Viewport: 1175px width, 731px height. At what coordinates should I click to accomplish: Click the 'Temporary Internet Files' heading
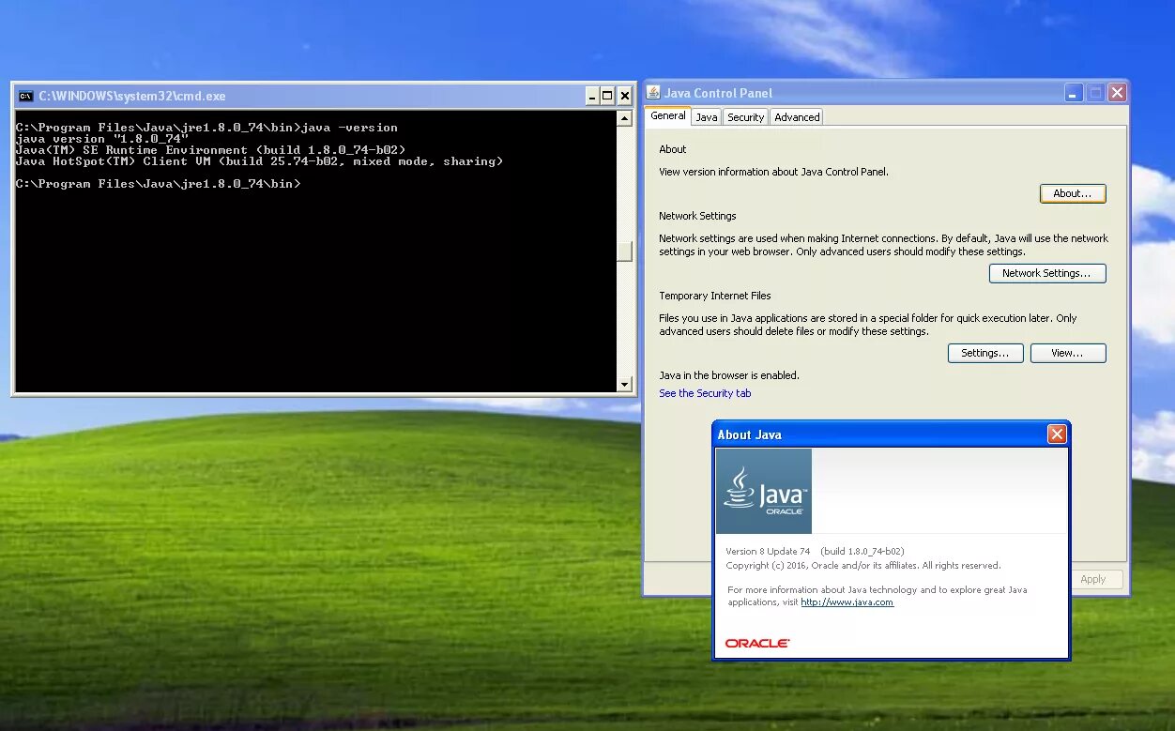pyautogui.click(x=715, y=296)
